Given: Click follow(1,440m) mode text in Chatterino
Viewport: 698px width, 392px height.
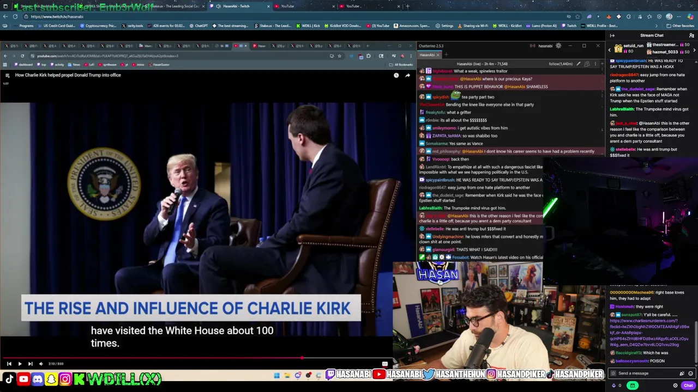Looking at the screenshot, I should point(561,64).
